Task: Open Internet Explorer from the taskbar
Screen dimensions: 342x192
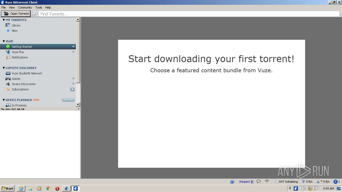Action: pyautogui.click(x=21, y=189)
